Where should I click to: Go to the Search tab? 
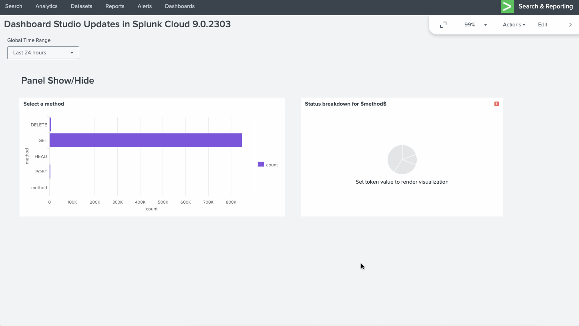tap(14, 6)
